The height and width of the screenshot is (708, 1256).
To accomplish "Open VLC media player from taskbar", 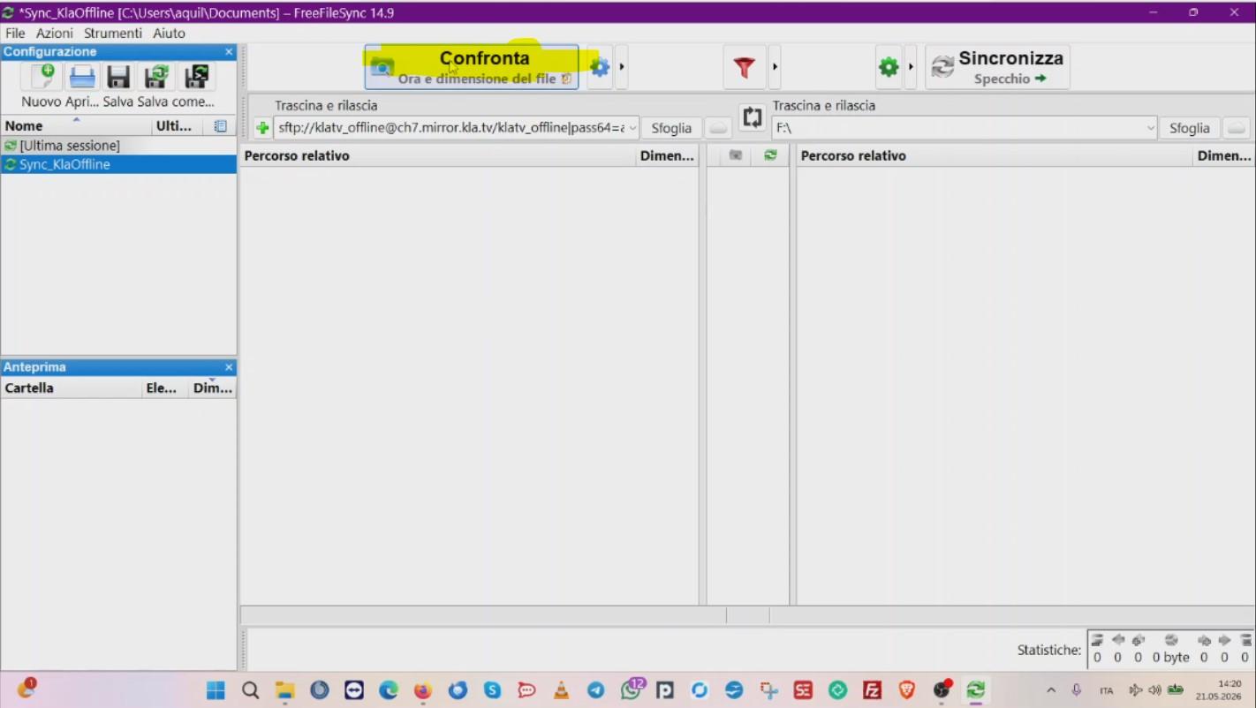I will [561, 690].
